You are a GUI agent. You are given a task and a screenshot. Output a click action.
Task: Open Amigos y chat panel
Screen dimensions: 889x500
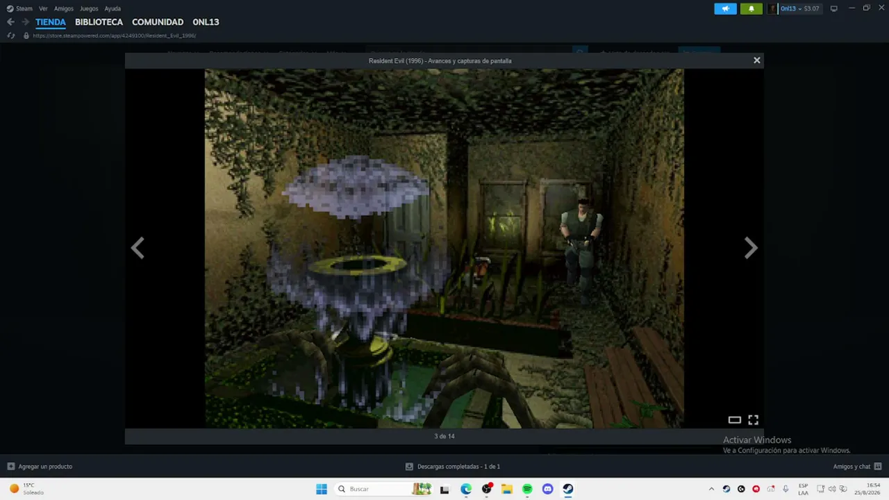point(857,467)
